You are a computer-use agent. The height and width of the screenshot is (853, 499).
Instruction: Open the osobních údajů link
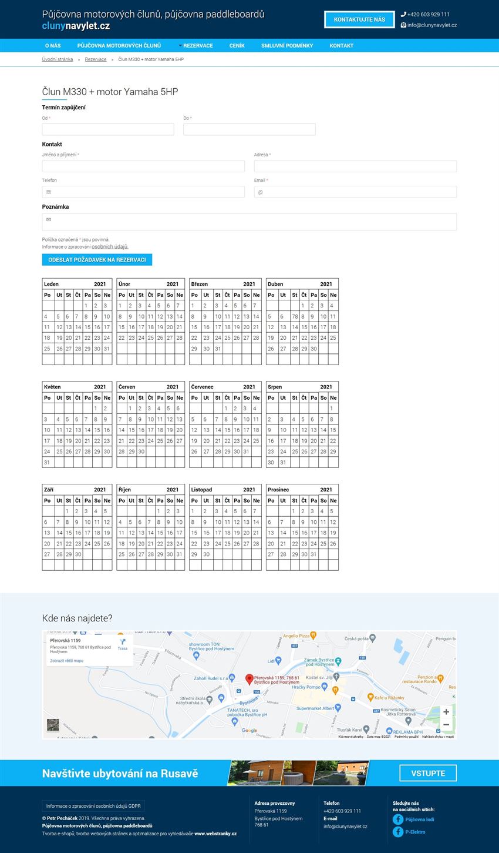coord(110,247)
